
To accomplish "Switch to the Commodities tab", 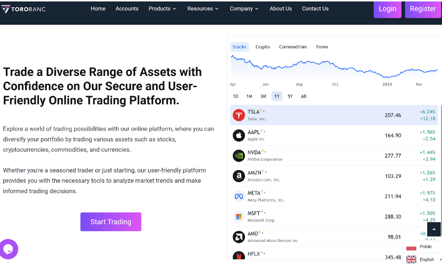I will click(x=293, y=47).
